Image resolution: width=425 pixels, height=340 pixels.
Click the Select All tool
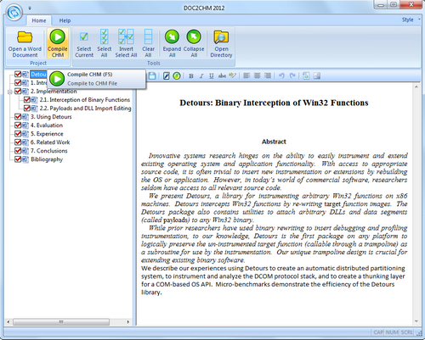104,43
